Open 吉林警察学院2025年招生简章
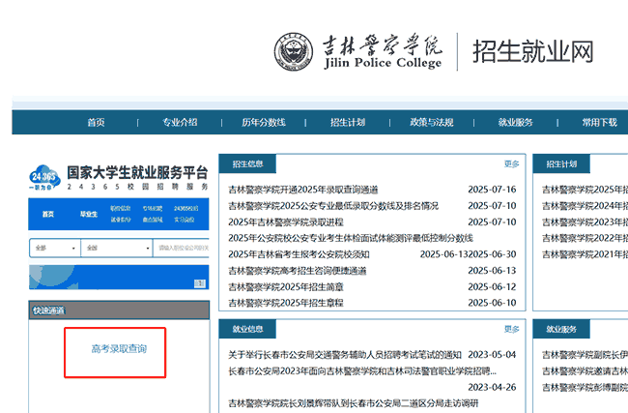Image resolution: width=628 pixels, height=413 pixels. [x=286, y=287]
